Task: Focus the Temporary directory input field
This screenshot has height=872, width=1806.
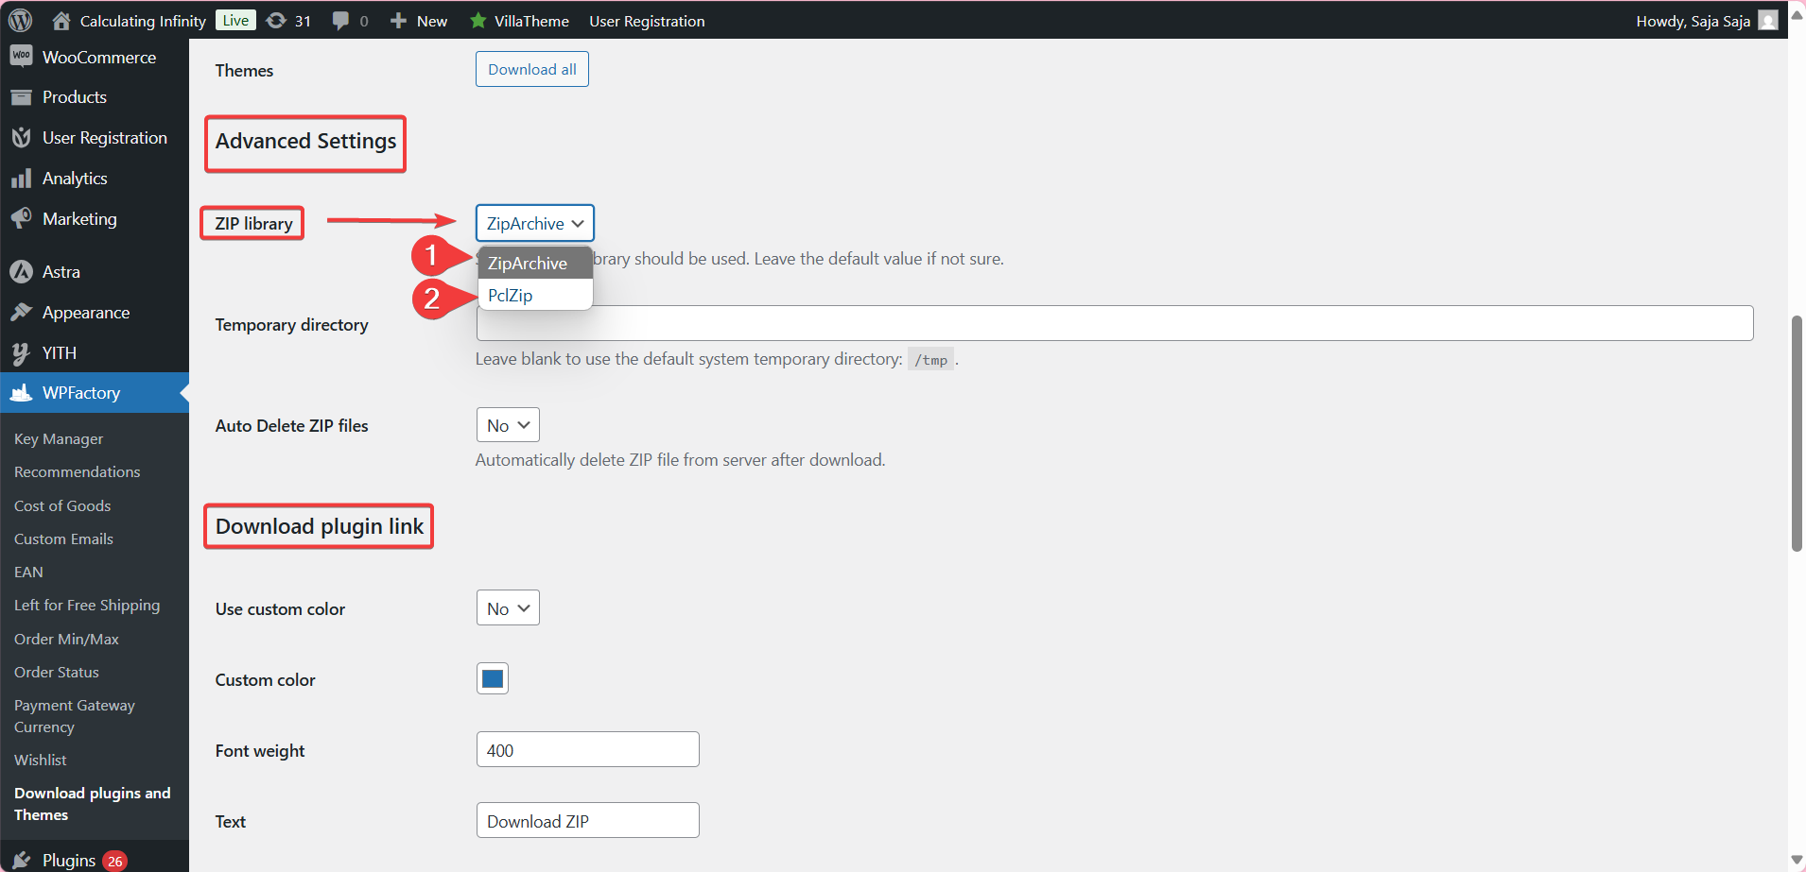Action: [x=1115, y=323]
